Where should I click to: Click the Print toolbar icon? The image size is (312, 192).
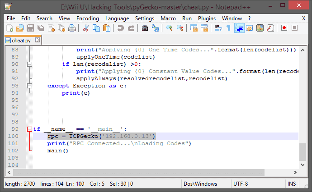[x=72, y=28]
